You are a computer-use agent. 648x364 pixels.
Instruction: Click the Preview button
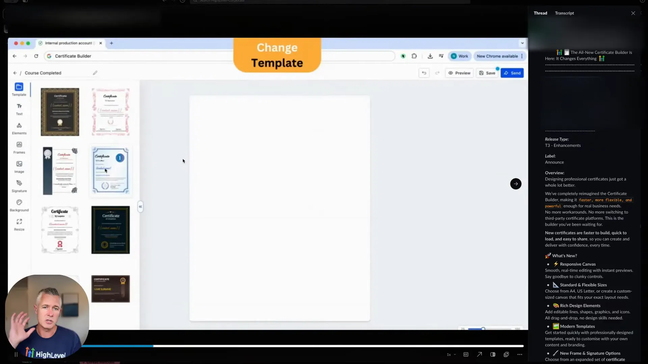[x=459, y=73]
